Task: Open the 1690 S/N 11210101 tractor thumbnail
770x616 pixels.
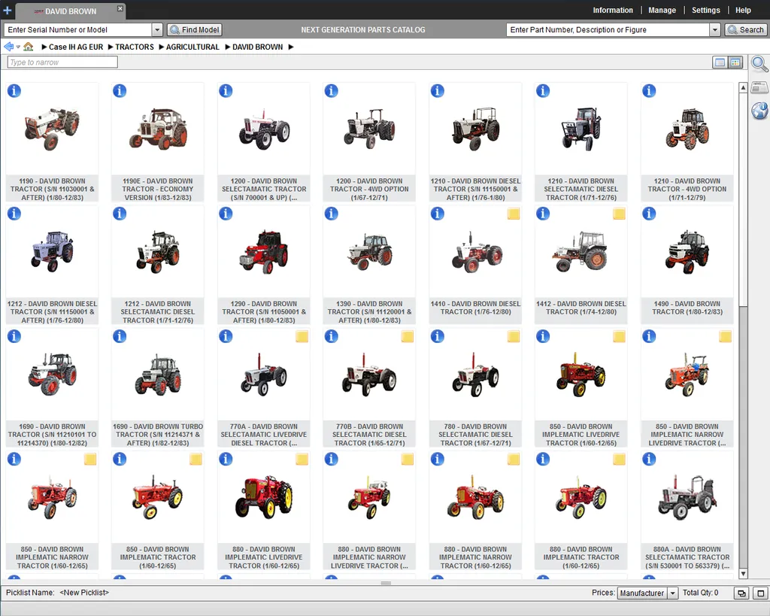Action: pos(52,375)
